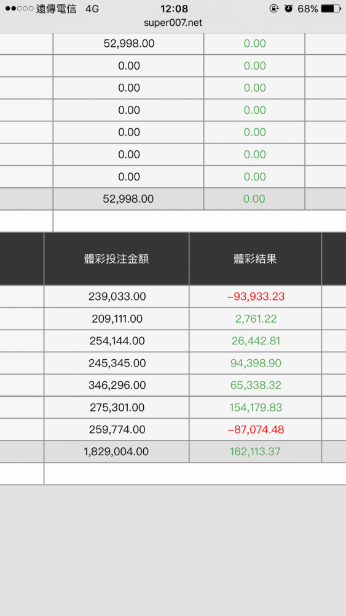Screen dimensions: 346x616
Task: Click the first 52,998.00 cell in the upper table
Action: (128, 44)
